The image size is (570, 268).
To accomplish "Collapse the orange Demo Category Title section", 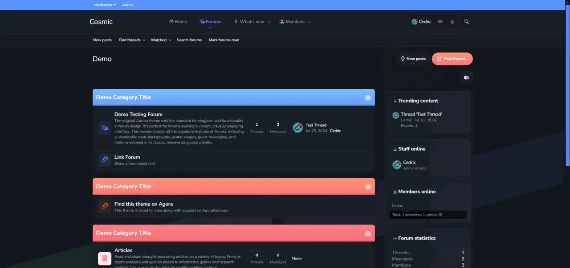I will point(368,187).
